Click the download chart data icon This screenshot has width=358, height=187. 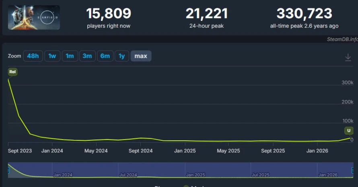[x=348, y=57]
